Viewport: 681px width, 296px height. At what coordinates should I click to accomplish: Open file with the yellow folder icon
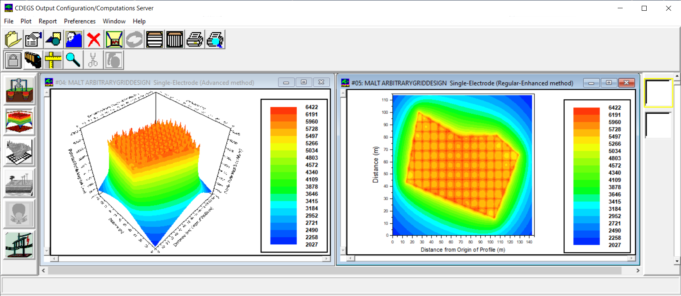click(13, 40)
